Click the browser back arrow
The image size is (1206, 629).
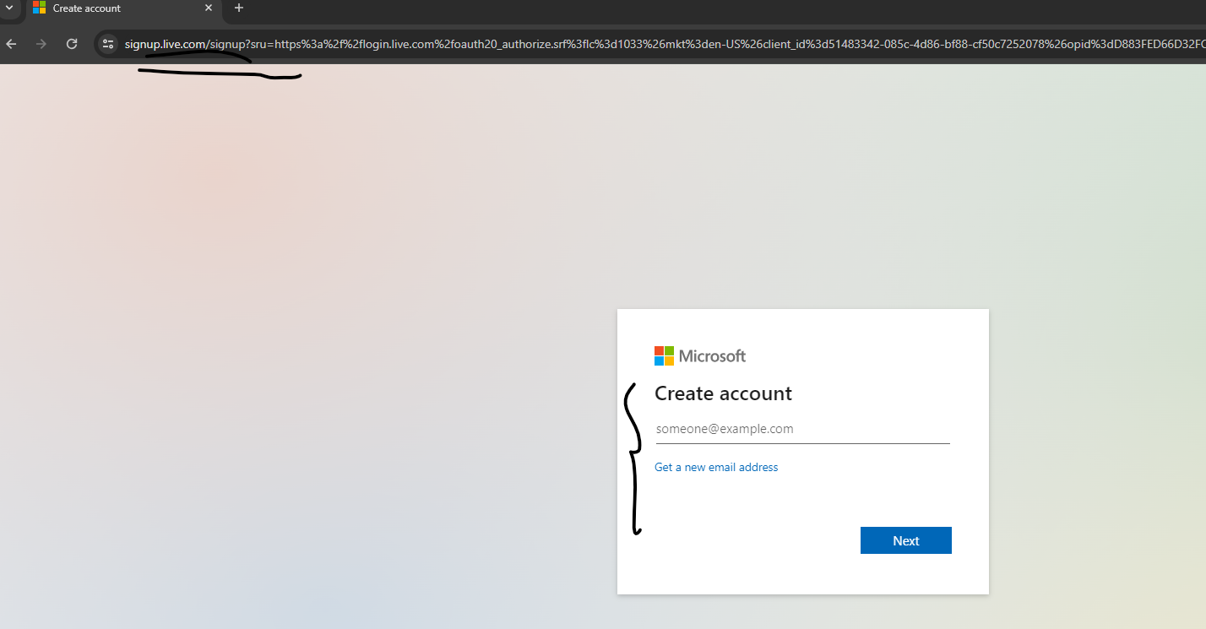coord(11,44)
